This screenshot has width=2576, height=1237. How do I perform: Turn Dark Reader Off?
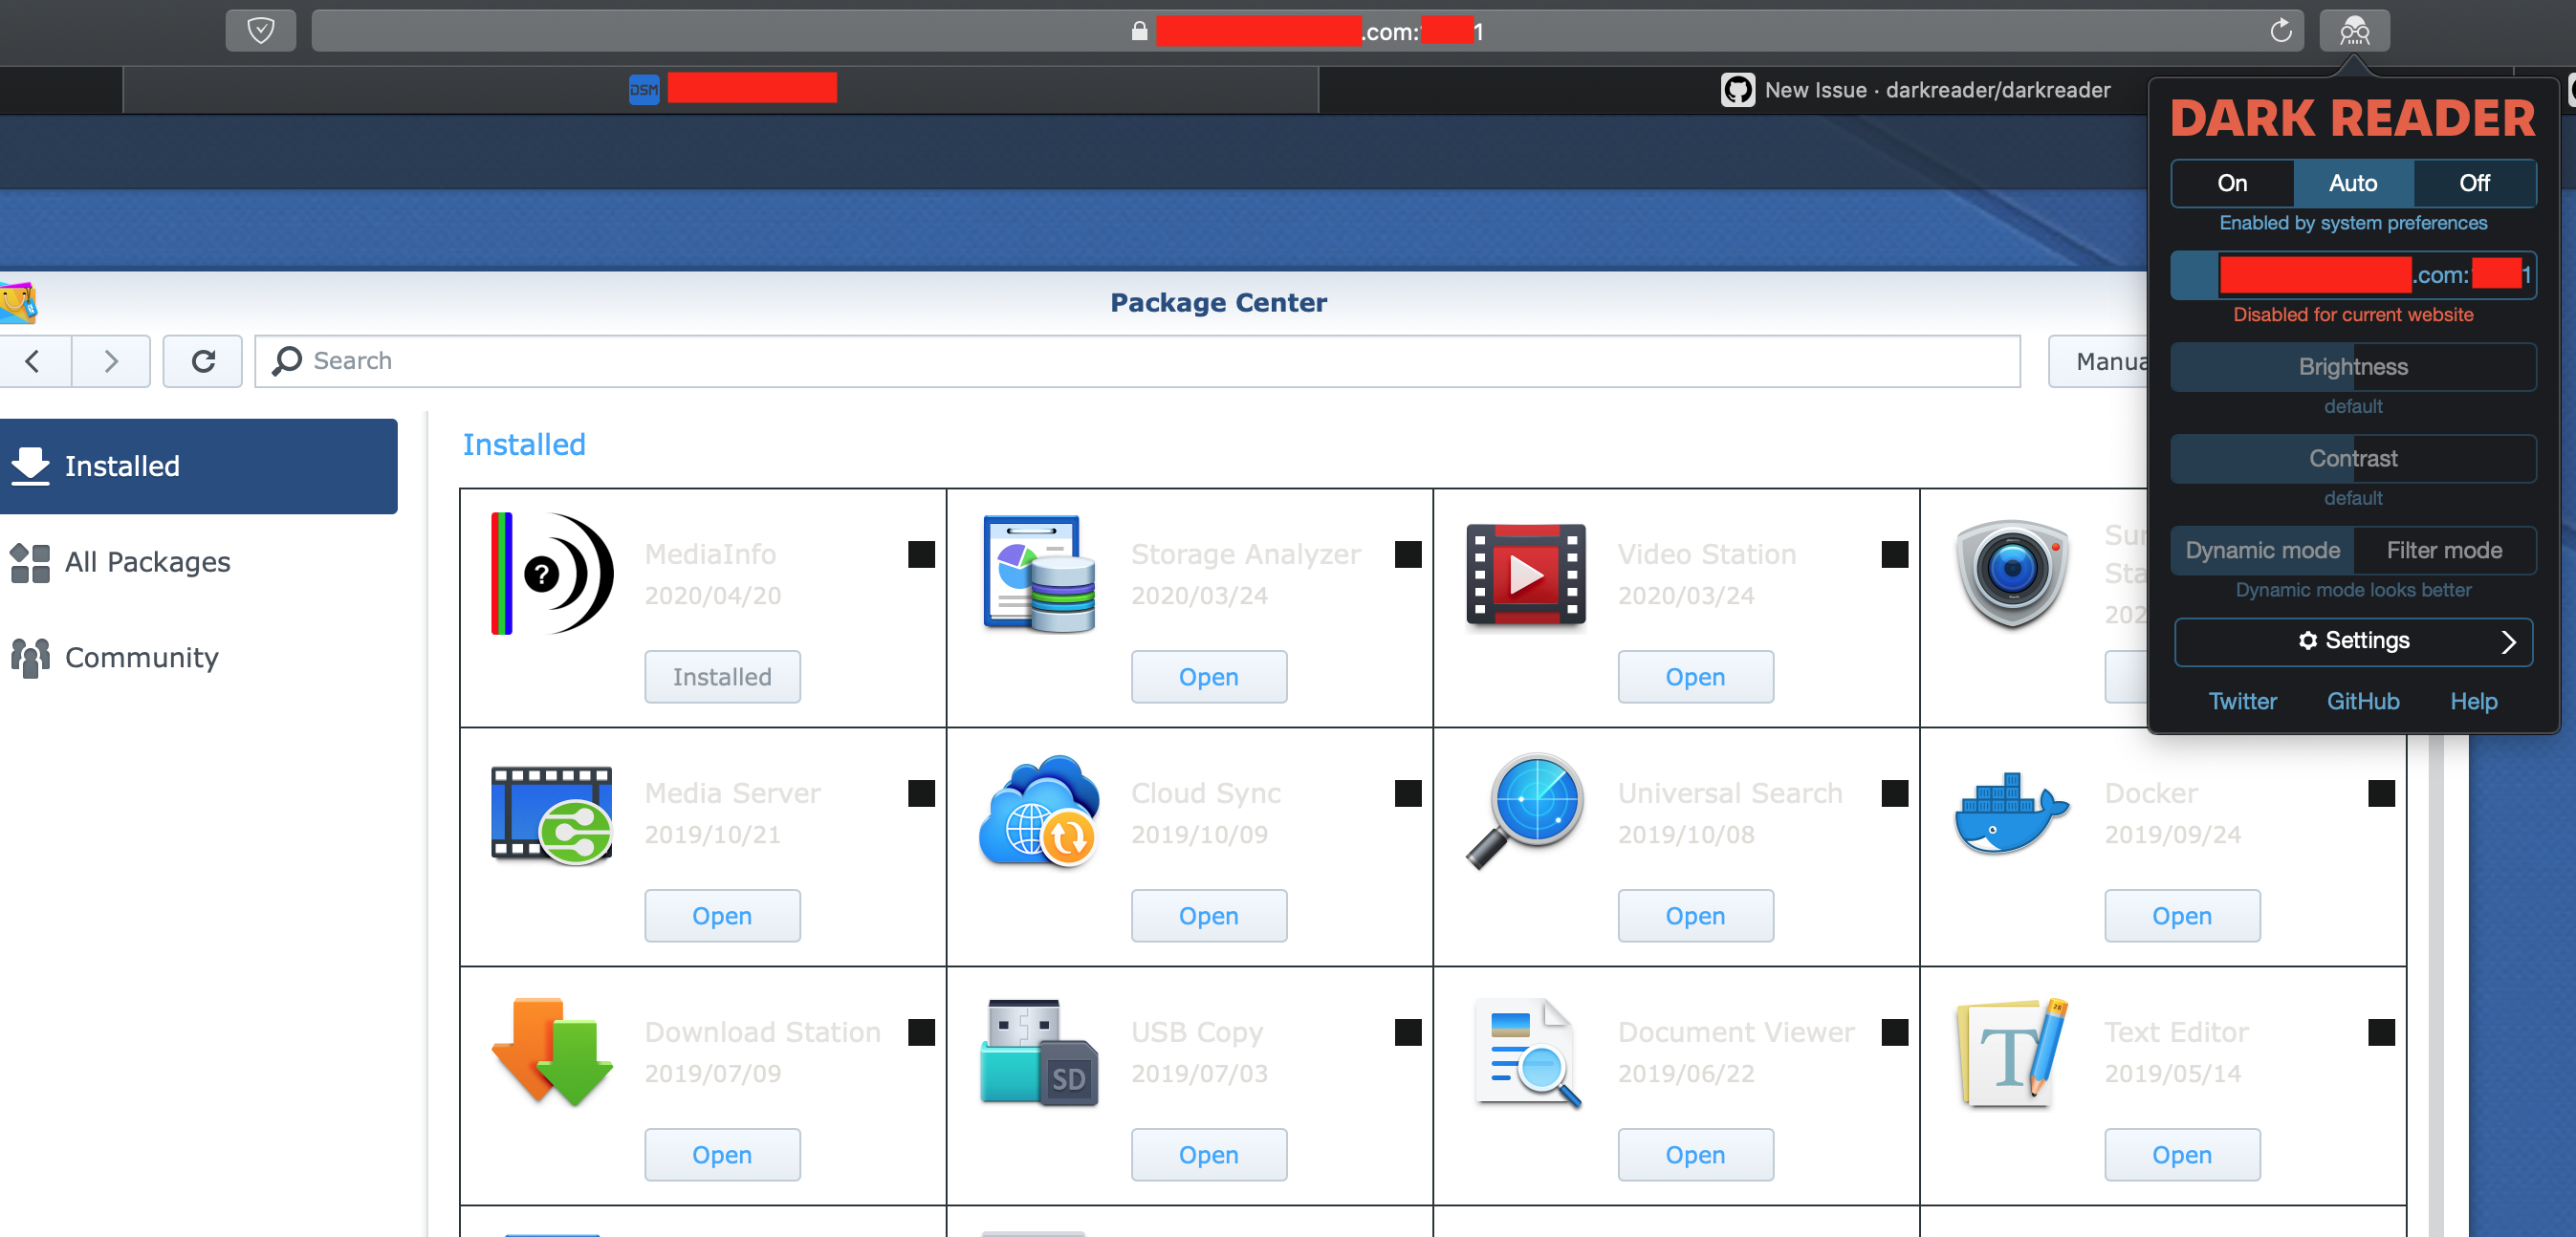[x=2474, y=183]
